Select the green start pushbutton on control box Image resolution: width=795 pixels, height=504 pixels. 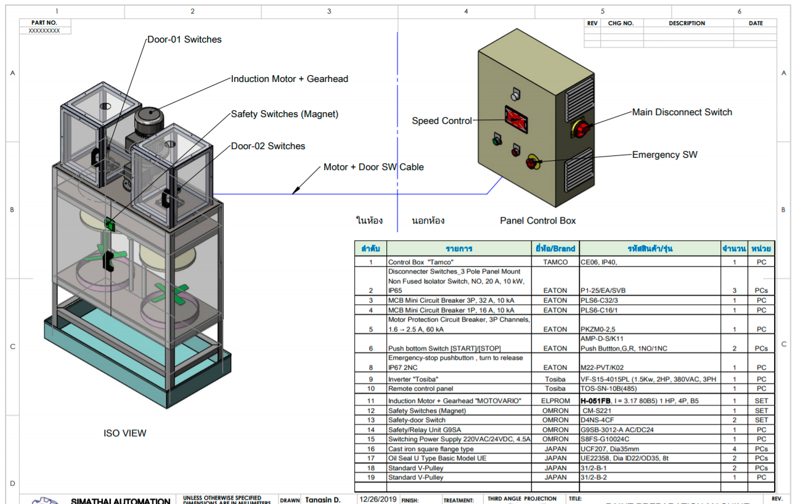495,140
